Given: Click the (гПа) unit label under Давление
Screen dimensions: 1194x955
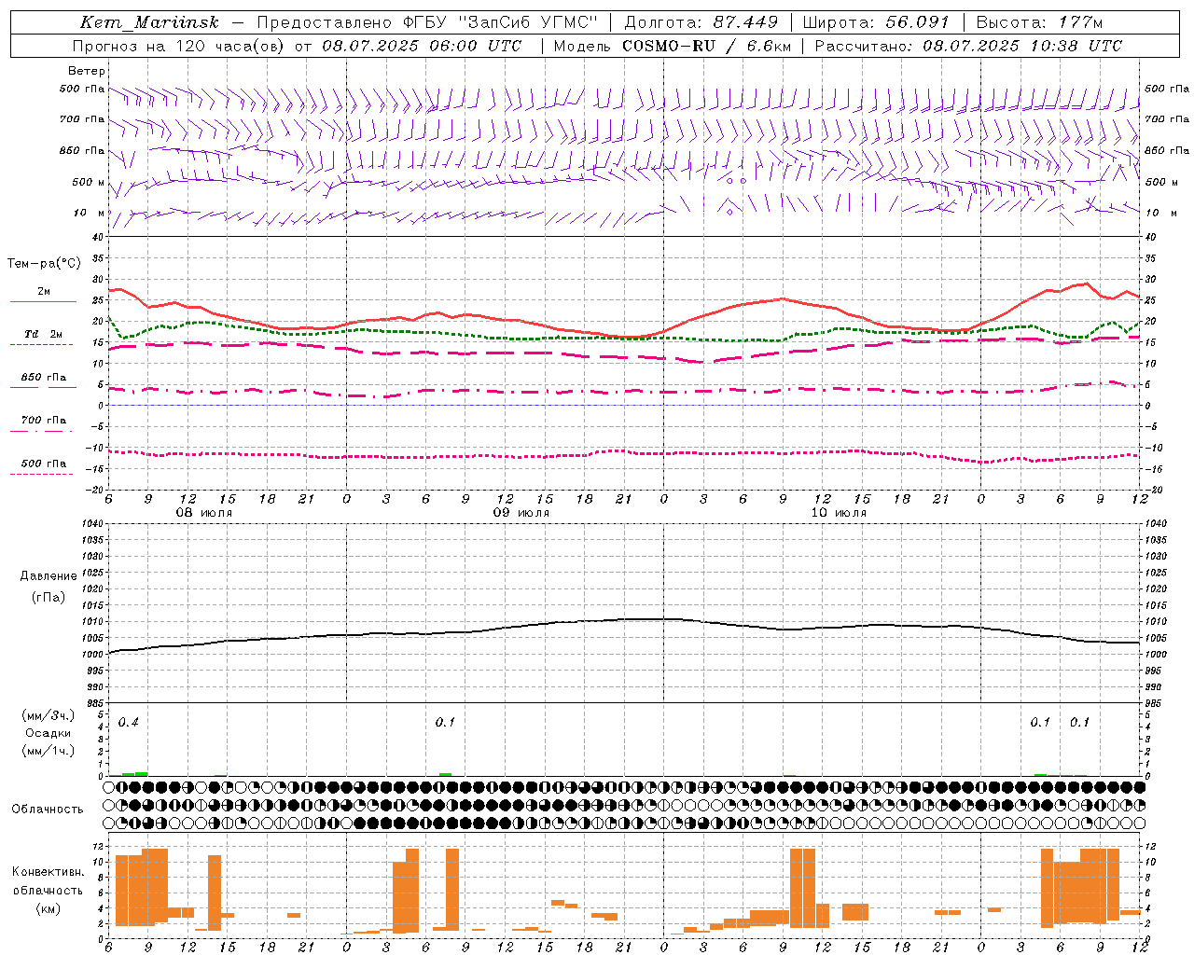Looking at the screenshot, I should [x=49, y=597].
